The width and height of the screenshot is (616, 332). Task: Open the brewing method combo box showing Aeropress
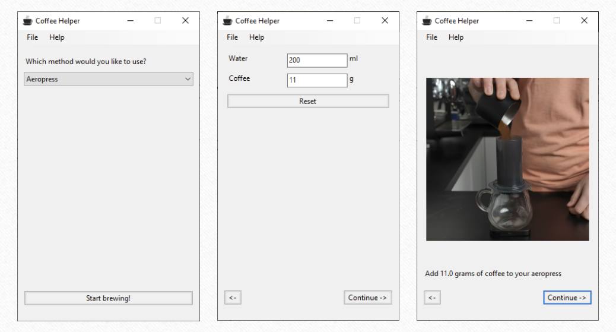coord(109,79)
